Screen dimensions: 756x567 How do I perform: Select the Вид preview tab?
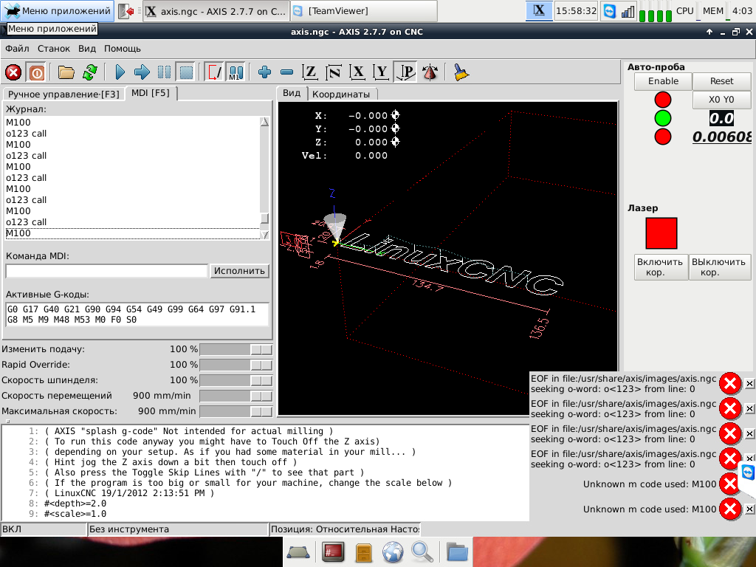[x=292, y=93]
